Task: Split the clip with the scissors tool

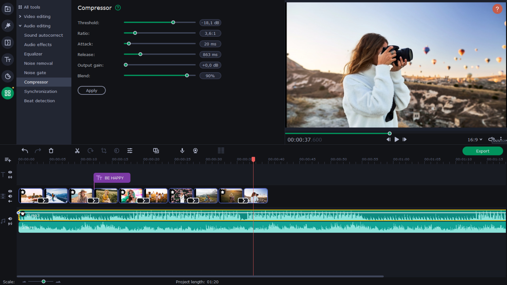Action: click(77, 151)
